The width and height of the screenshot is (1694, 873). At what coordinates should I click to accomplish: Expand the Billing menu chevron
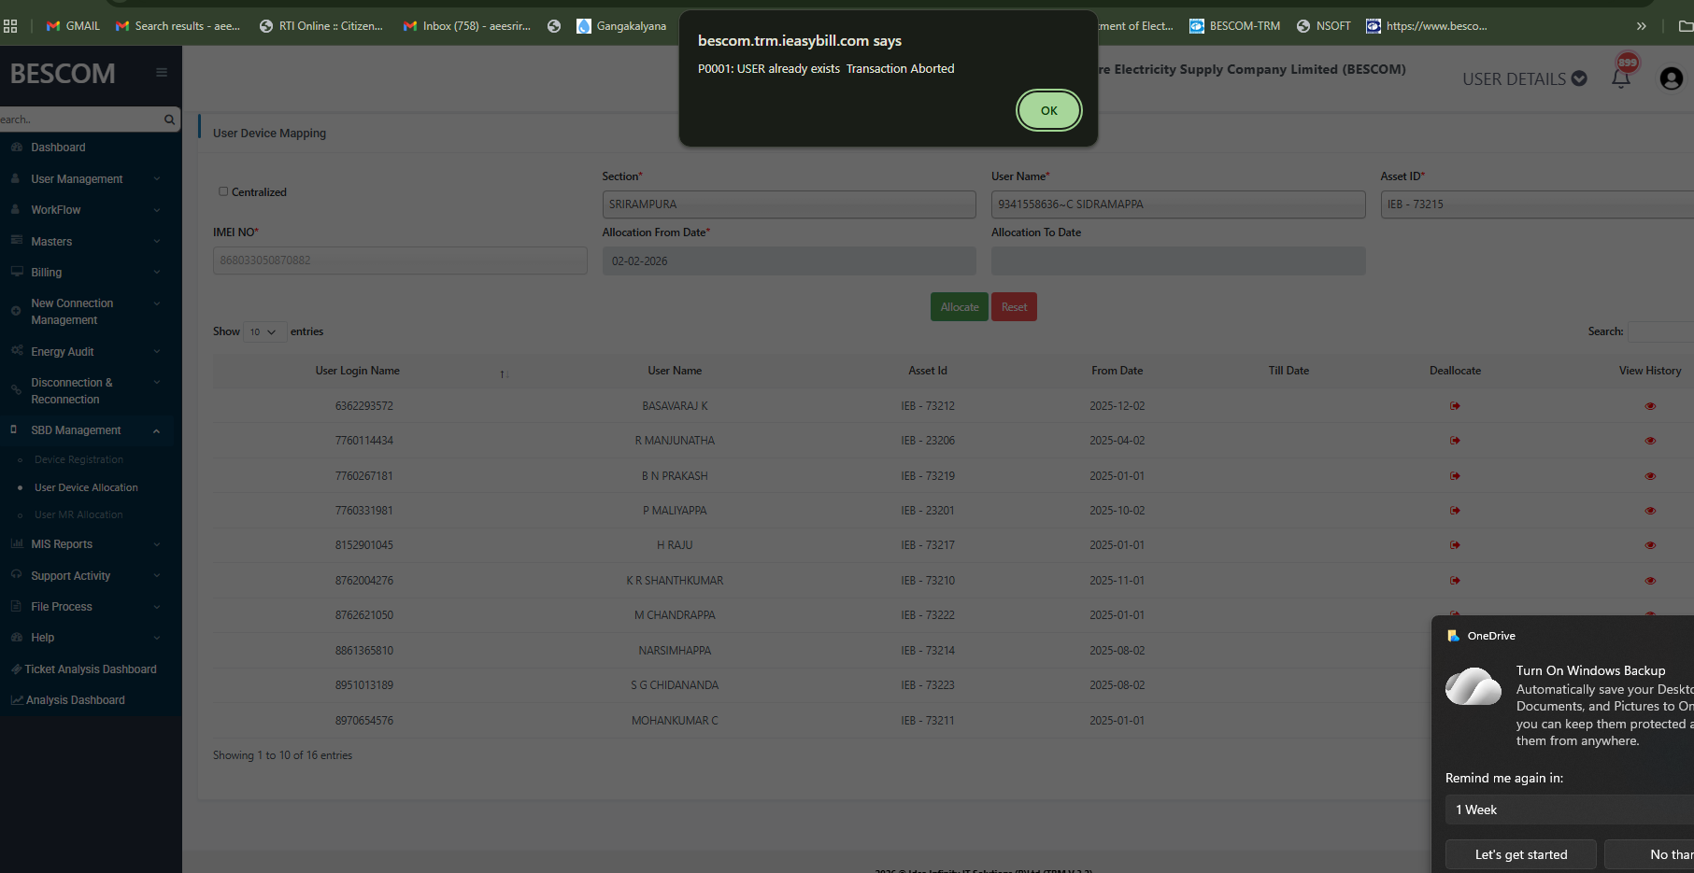click(157, 273)
